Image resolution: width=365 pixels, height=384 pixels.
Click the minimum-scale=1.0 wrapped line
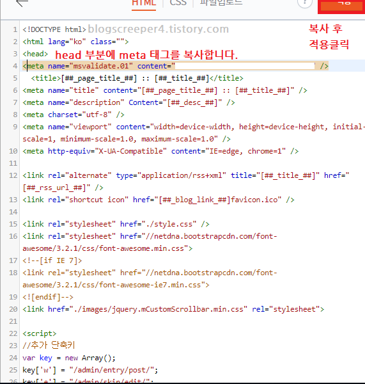pyautogui.click(x=127, y=139)
